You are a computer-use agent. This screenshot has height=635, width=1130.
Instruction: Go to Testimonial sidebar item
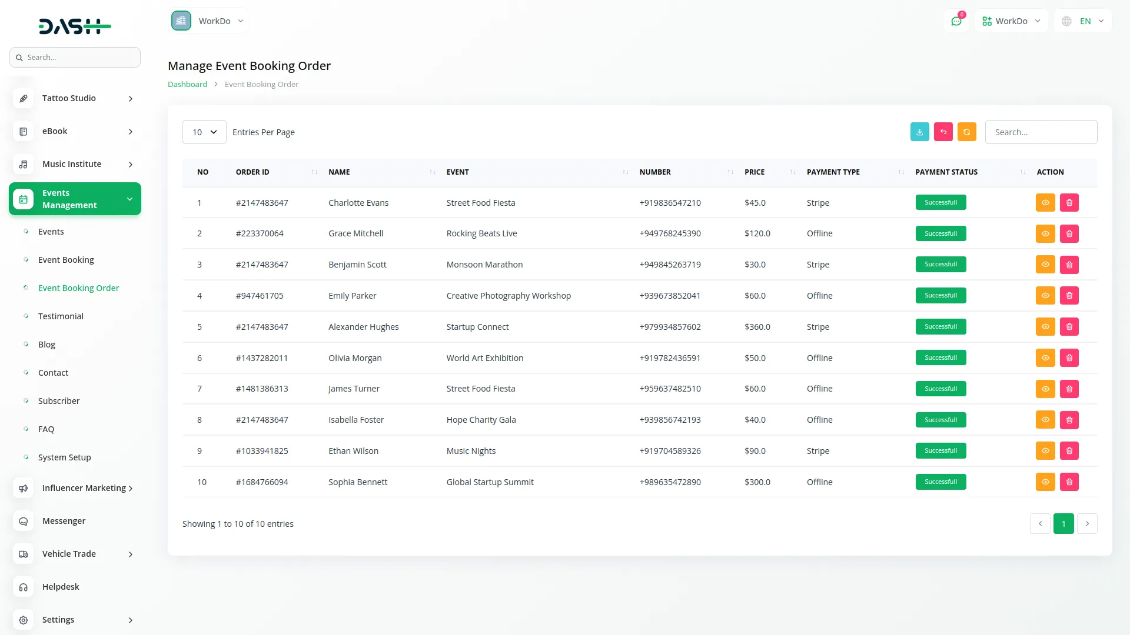(x=61, y=316)
